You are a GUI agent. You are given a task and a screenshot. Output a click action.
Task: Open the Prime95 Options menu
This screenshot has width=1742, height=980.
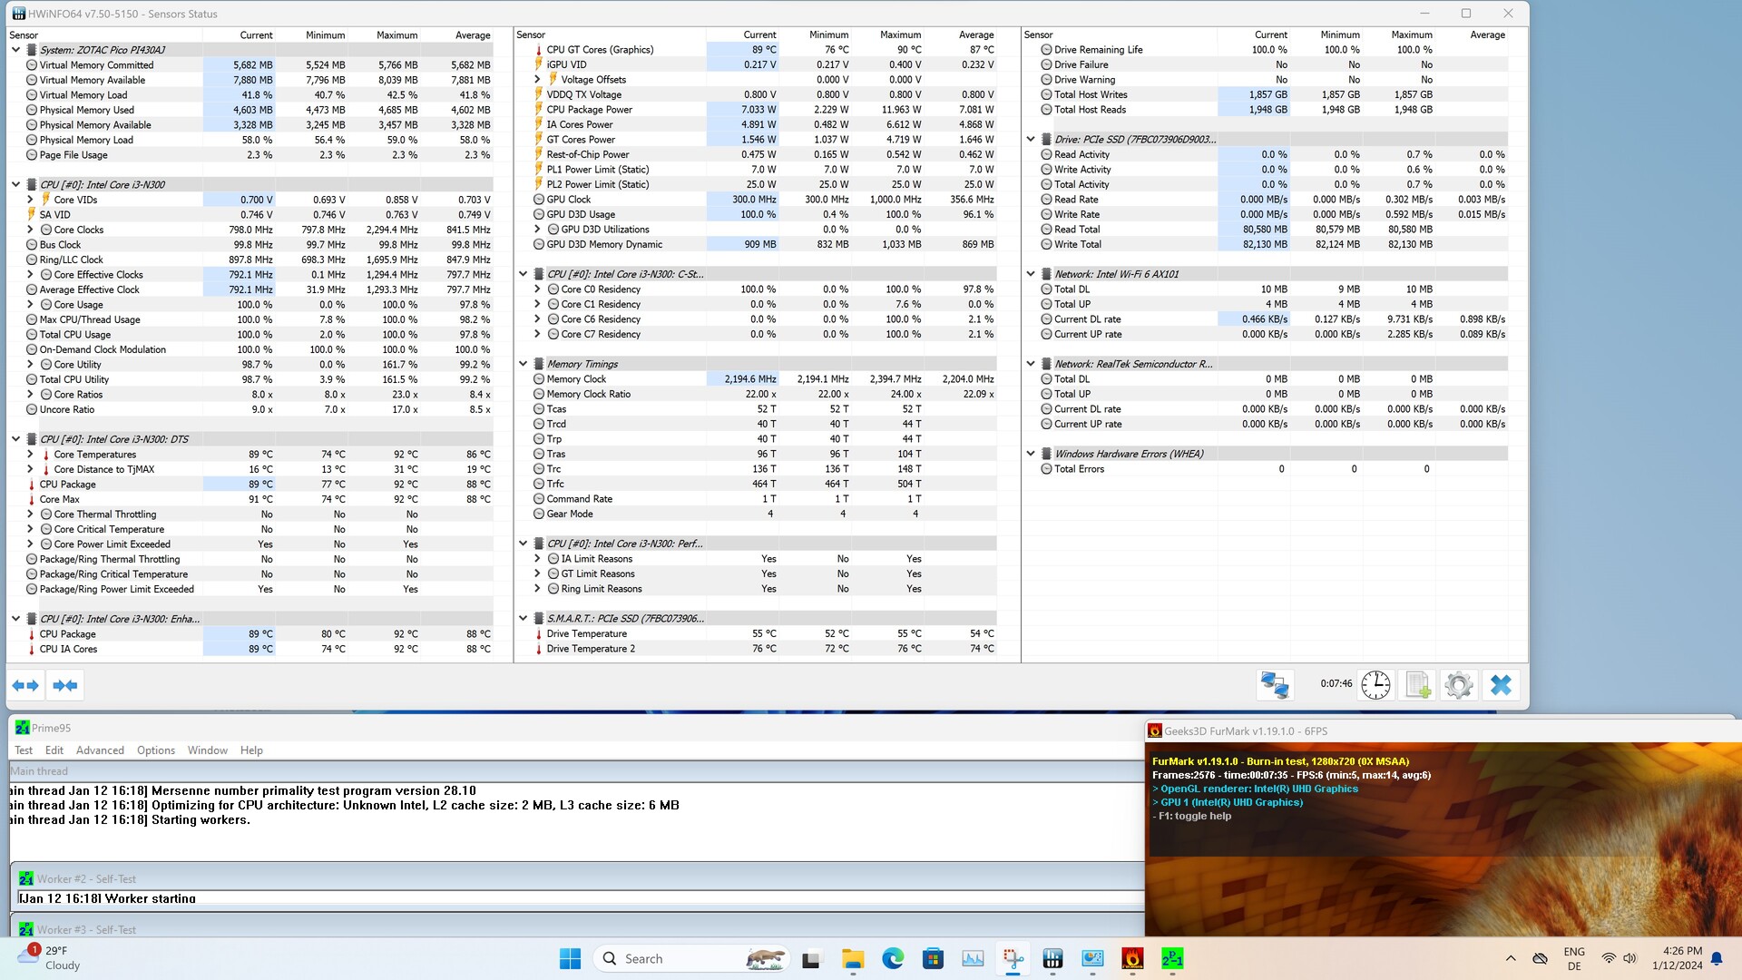tap(156, 750)
